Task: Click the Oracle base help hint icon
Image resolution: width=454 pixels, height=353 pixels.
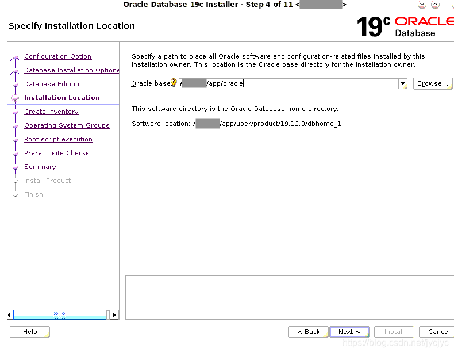Action: click(x=174, y=83)
